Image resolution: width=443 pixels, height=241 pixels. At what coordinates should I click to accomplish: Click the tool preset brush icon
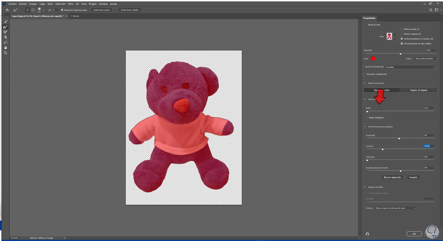click(15, 10)
